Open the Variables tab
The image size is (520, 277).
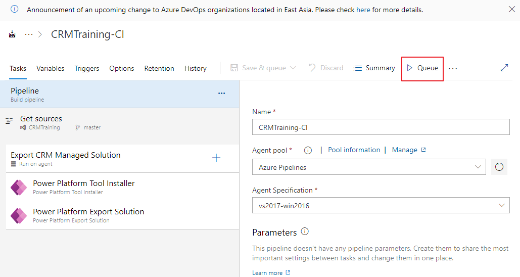[51, 68]
